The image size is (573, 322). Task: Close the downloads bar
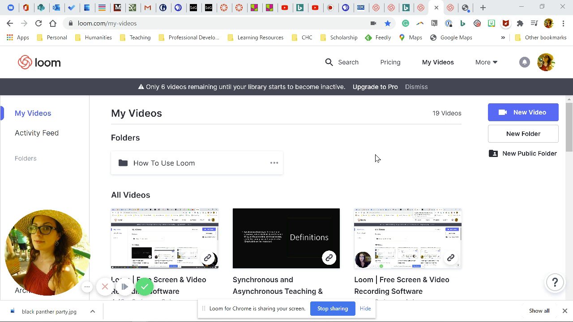click(565, 311)
